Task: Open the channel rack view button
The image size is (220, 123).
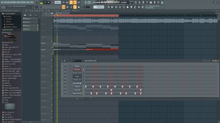Action: (116, 7)
